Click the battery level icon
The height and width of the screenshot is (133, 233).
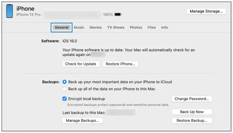click(x=118, y=14)
